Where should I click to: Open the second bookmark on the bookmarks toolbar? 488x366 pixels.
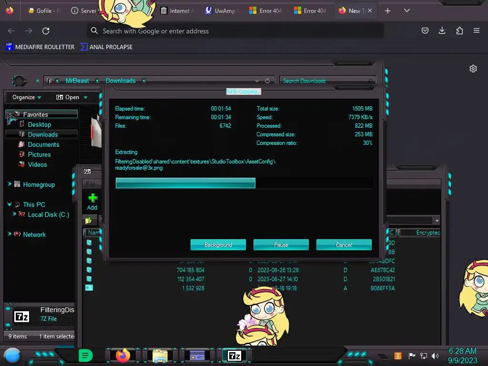coord(106,47)
